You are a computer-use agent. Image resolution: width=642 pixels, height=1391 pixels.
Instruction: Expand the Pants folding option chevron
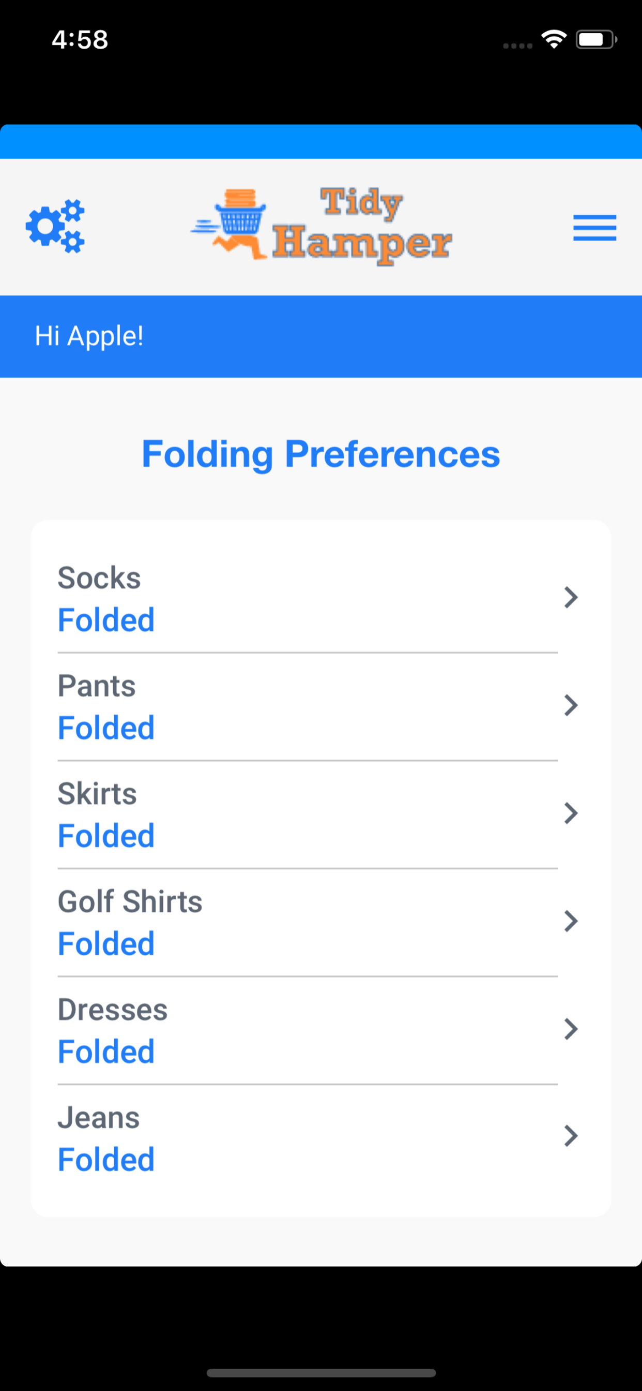(x=571, y=705)
